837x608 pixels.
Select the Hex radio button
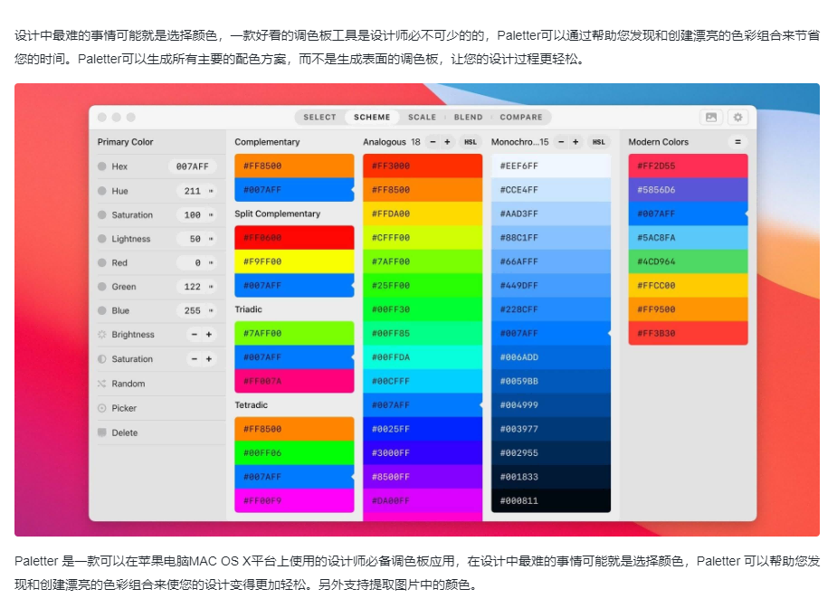pyautogui.click(x=102, y=166)
